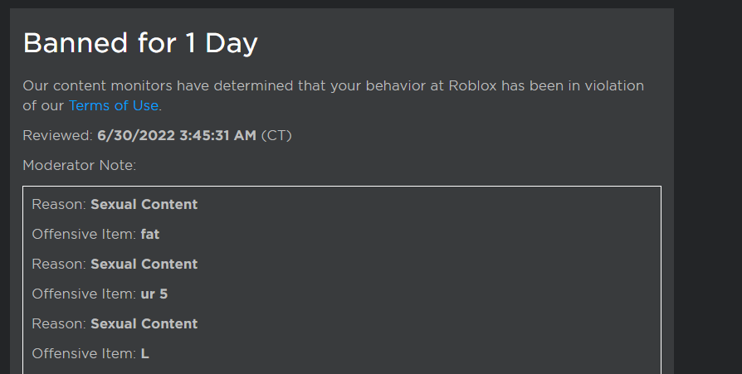
Task: Click the first "Reason:" label in the note
Action: click(59, 204)
